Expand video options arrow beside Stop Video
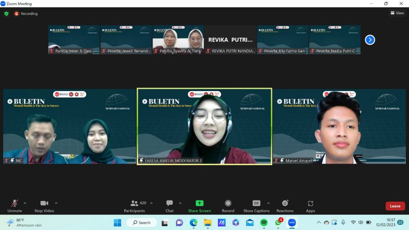Viewport: 409px width, 230px height. point(56,203)
